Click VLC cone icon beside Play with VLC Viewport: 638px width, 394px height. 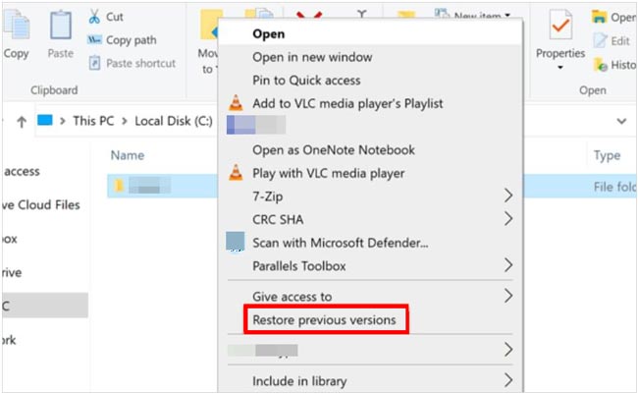click(x=236, y=173)
